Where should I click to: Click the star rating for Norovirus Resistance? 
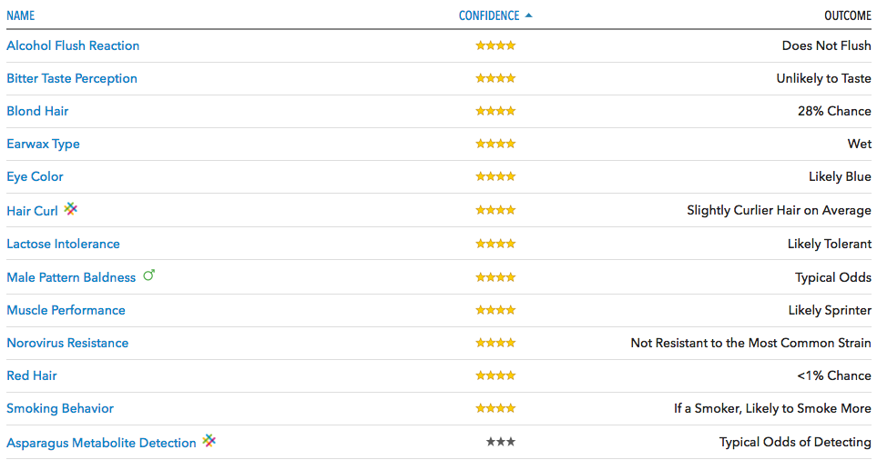[495, 343]
